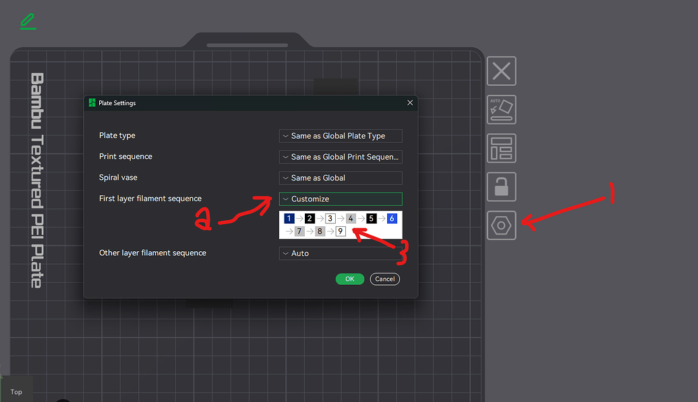Open First layer filament sequence dropdown
The height and width of the screenshot is (402, 698).
point(341,199)
